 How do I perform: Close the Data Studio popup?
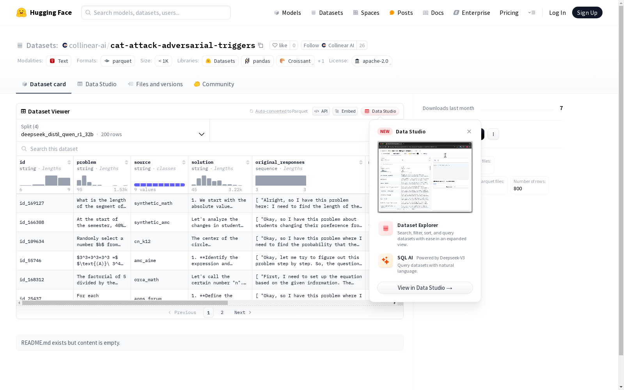[x=469, y=131]
